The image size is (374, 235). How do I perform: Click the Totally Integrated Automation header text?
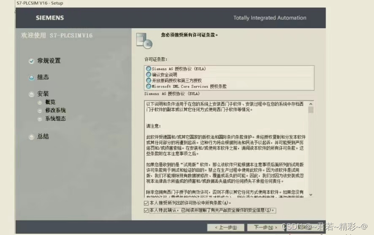(270, 18)
